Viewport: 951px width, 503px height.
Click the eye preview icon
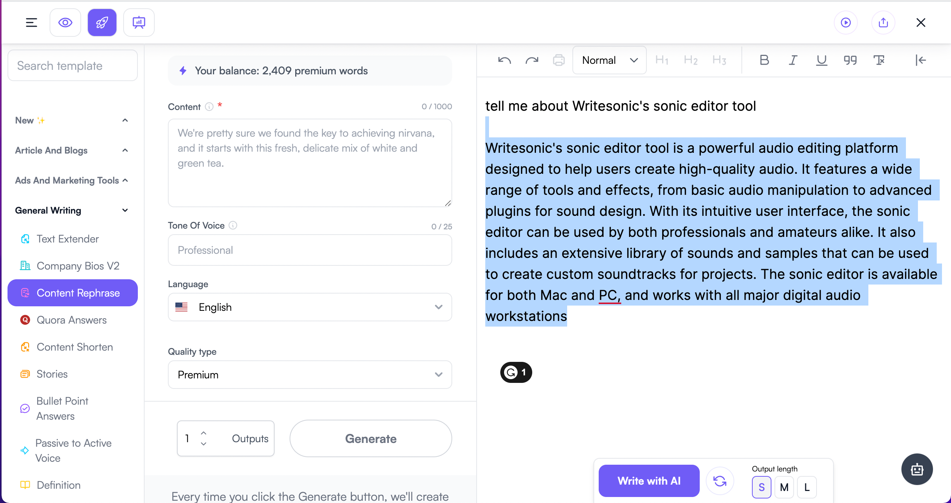(x=65, y=23)
